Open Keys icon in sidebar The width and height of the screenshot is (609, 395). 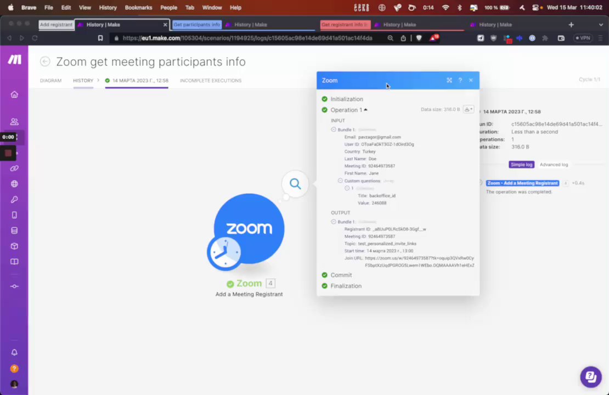pyautogui.click(x=14, y=200)
